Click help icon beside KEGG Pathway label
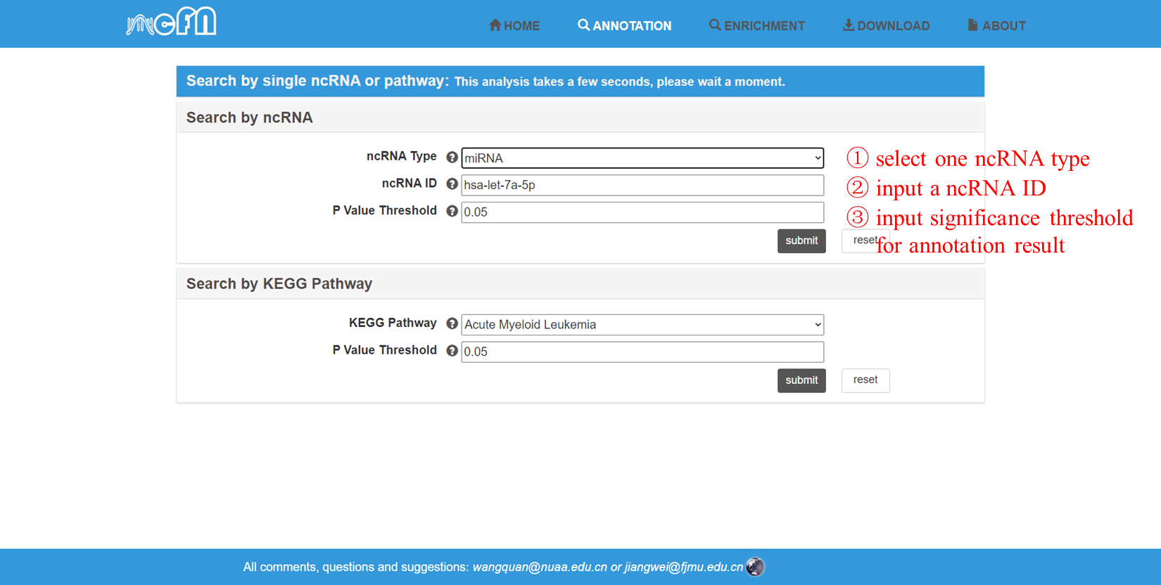This screenshot has width=1161, height=585. tap(452, 323)
